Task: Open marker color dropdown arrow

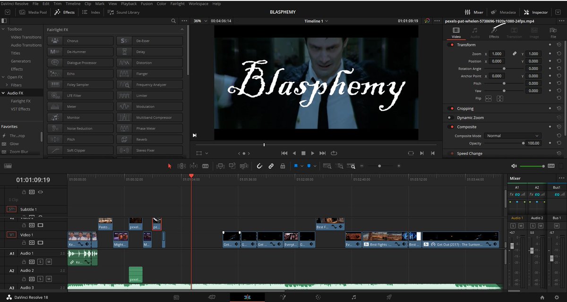Action: (x=315, y=166)
